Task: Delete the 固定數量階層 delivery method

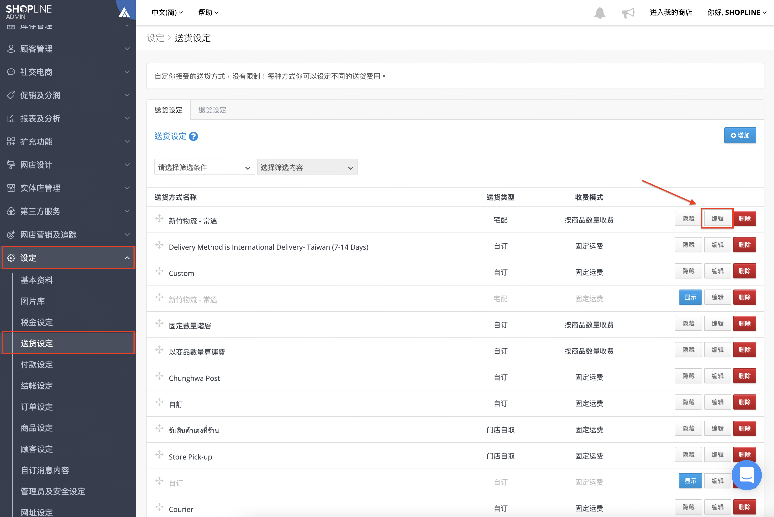Action: coord(744,324)
